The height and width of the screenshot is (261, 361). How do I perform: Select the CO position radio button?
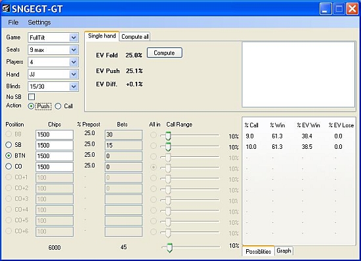point(9,167)
